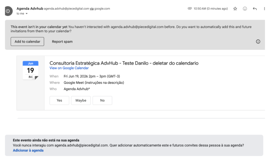Click the Adicionar à agenda link
The image size is (274, 160).
coord(28,150)
